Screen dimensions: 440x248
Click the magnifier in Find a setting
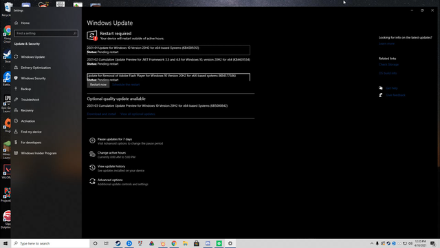(x=75, y=33)
